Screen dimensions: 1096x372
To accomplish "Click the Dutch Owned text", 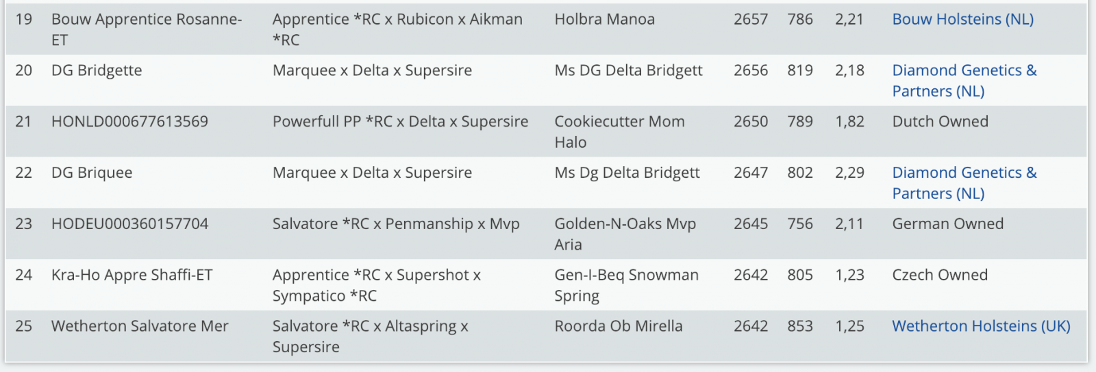I will click(940, 122).
